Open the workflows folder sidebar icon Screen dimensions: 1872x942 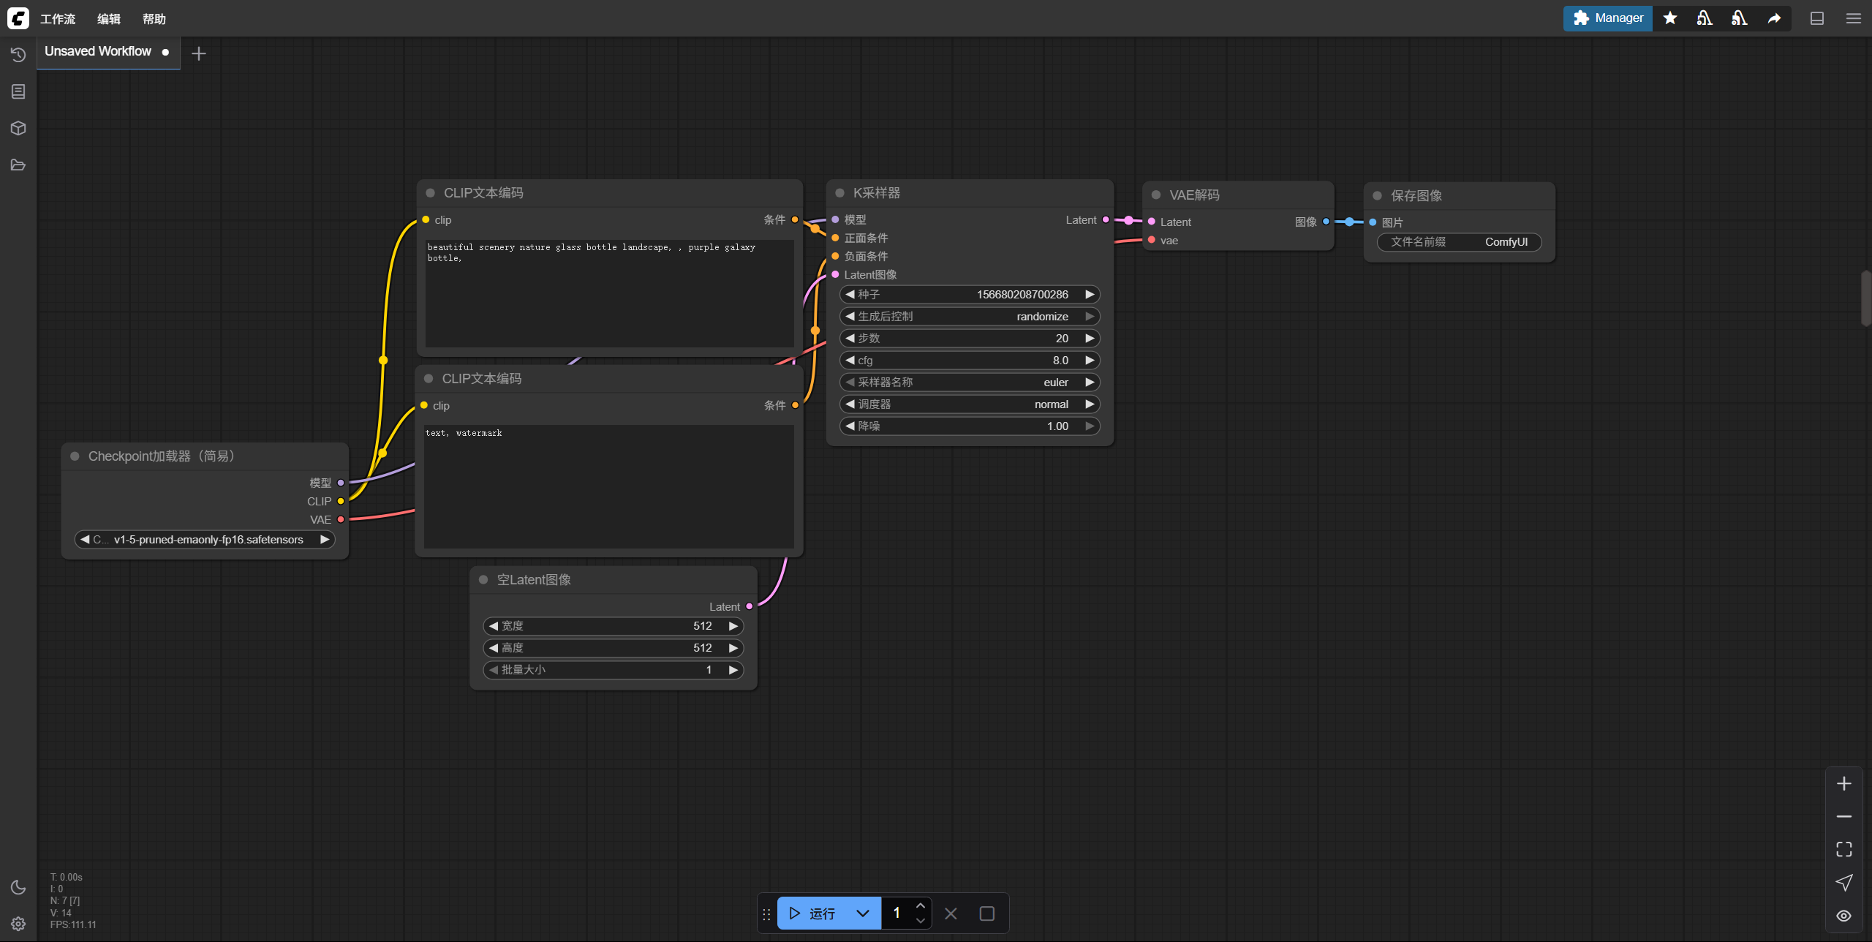pyautogui.click(x=18, y=165)
